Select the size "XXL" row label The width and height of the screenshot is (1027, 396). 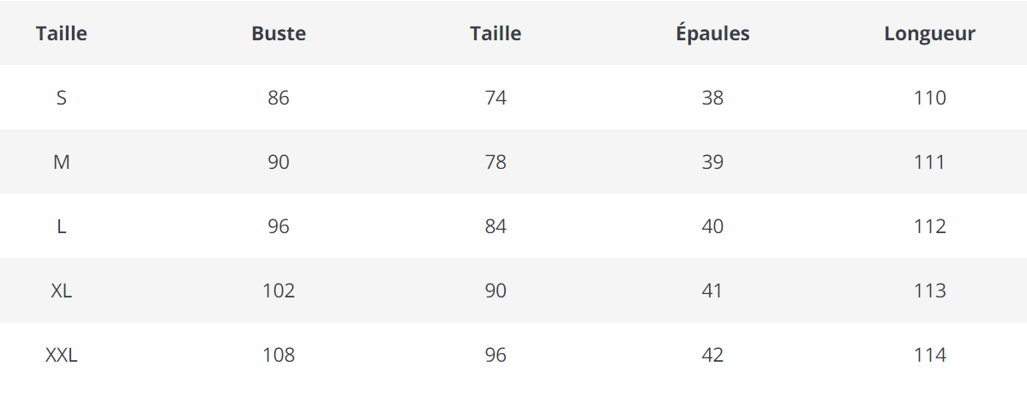[62, 355]
